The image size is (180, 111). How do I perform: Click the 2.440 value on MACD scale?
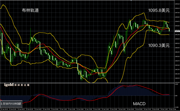(x=176, y=84)
